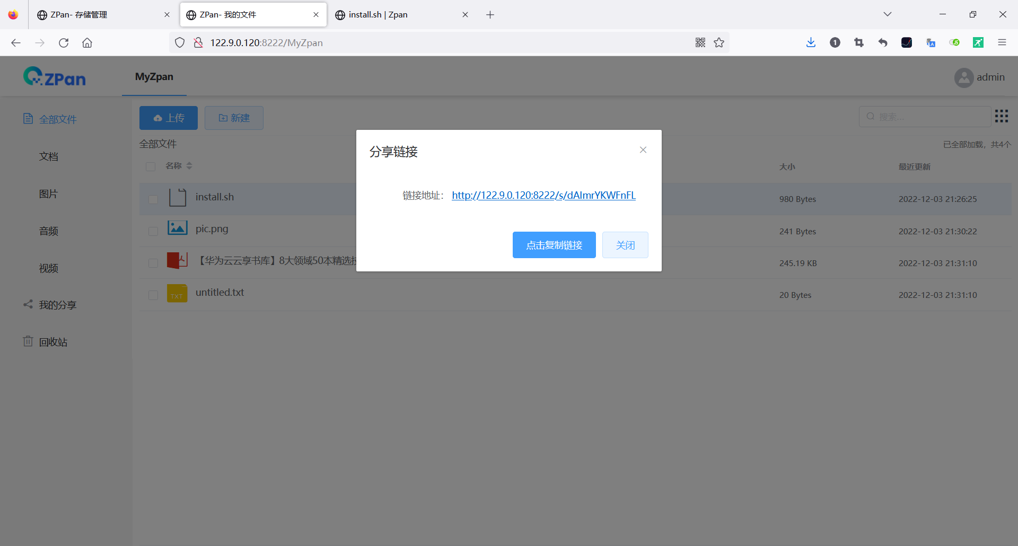Tick the checkbox for install.sh

click(x=153, y=199)
